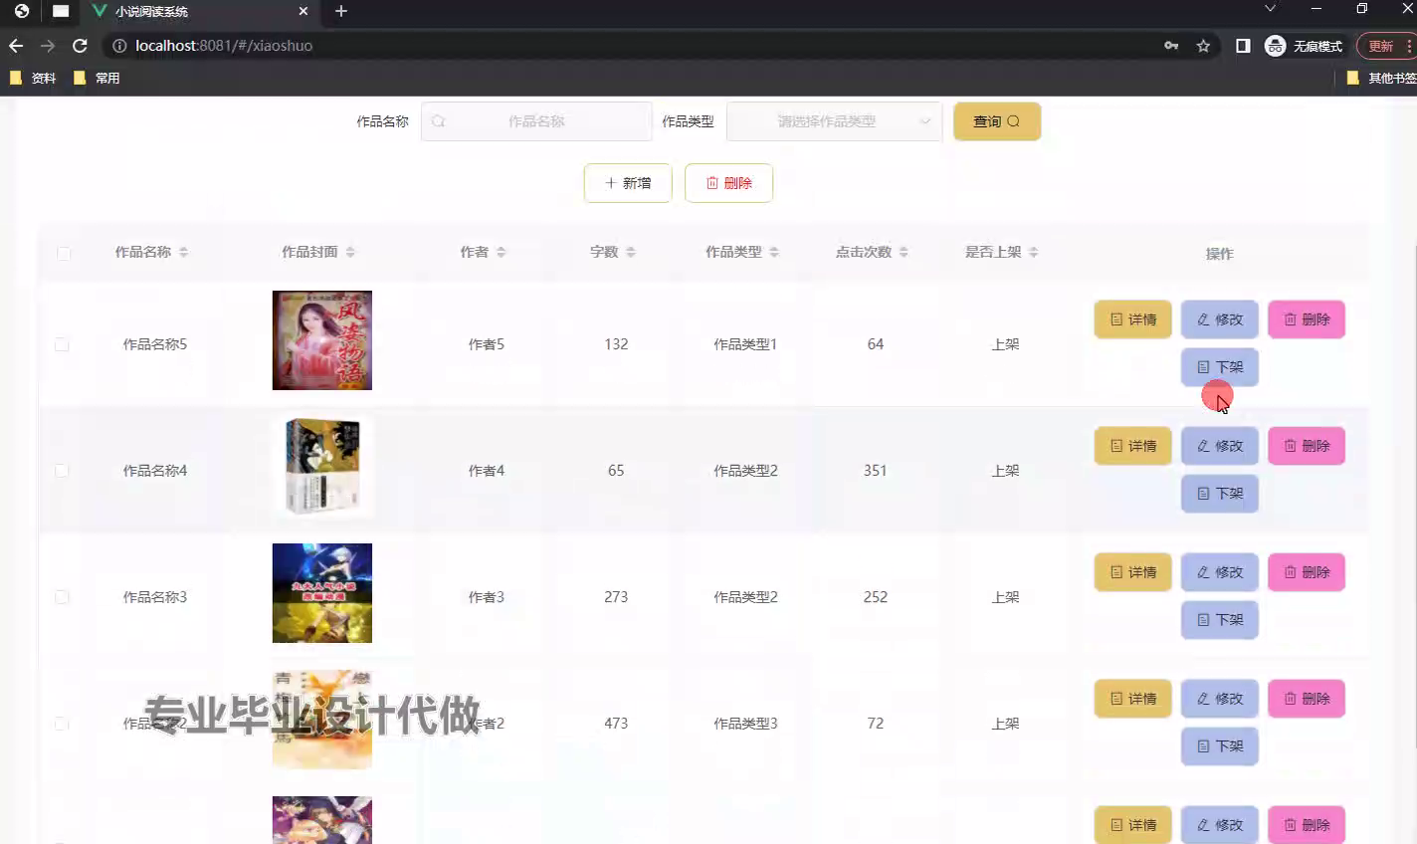This screenshot has width=1417, height=844.
Task: Sort by 作者 column sort arrows
Action: pos(502,253)
